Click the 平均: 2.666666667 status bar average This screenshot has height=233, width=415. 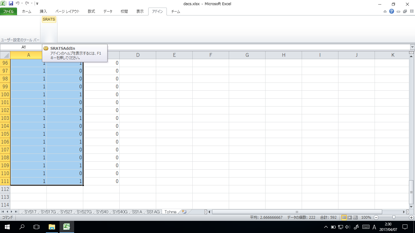[x=266, y=218]
